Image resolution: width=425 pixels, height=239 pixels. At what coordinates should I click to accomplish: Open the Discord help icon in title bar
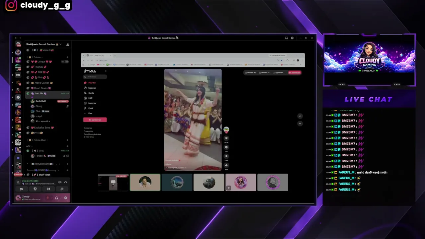(x=292, y=38)
